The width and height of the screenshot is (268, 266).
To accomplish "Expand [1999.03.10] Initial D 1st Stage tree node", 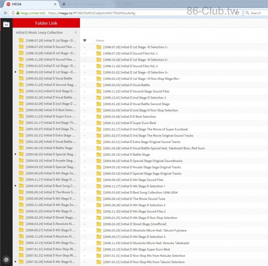I will 15,72.
